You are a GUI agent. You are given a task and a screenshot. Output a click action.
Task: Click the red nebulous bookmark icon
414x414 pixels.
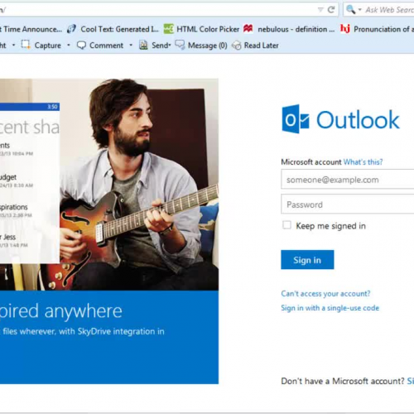point(248,28)
